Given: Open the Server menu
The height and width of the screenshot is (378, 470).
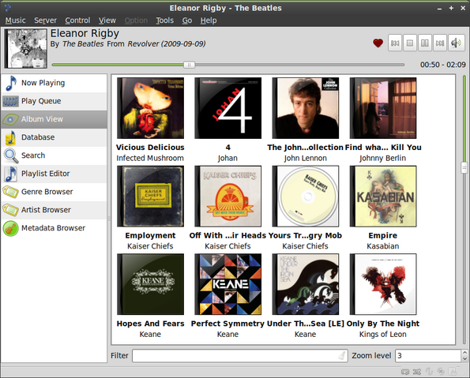Looking at the screenshot, I should 45,21.
